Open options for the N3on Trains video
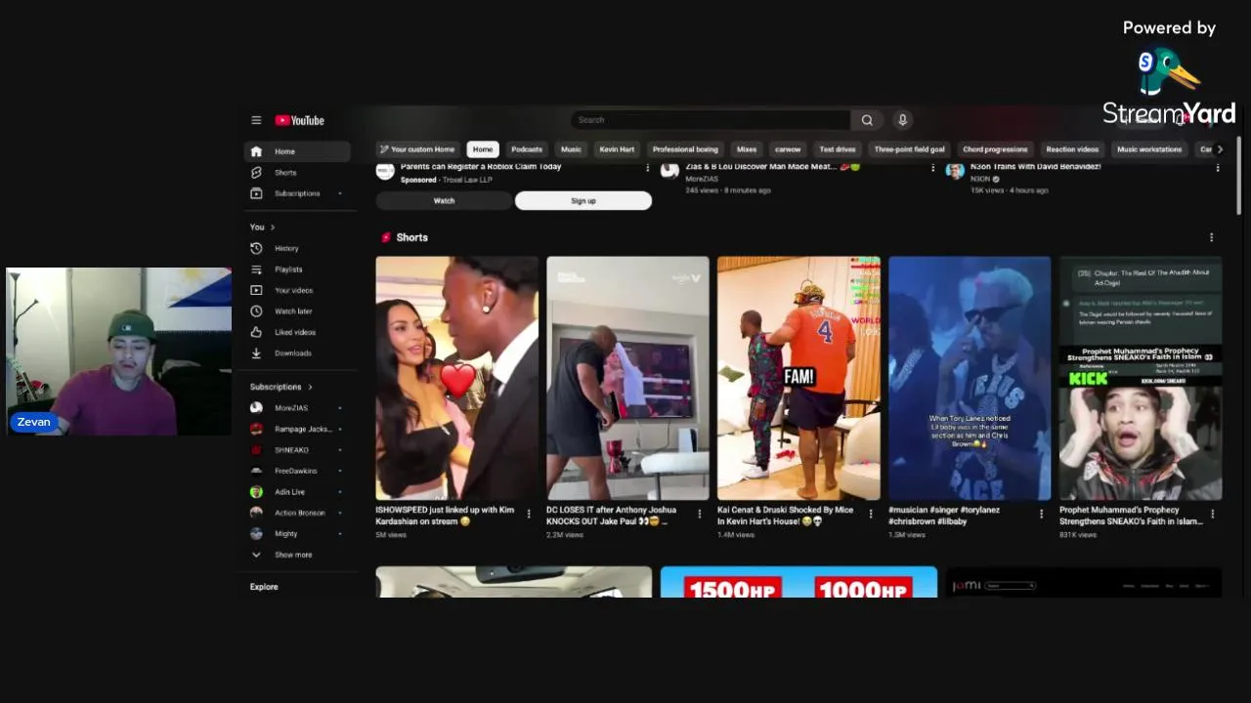This screenshot has height=703, width=1251. [1218, 168]
